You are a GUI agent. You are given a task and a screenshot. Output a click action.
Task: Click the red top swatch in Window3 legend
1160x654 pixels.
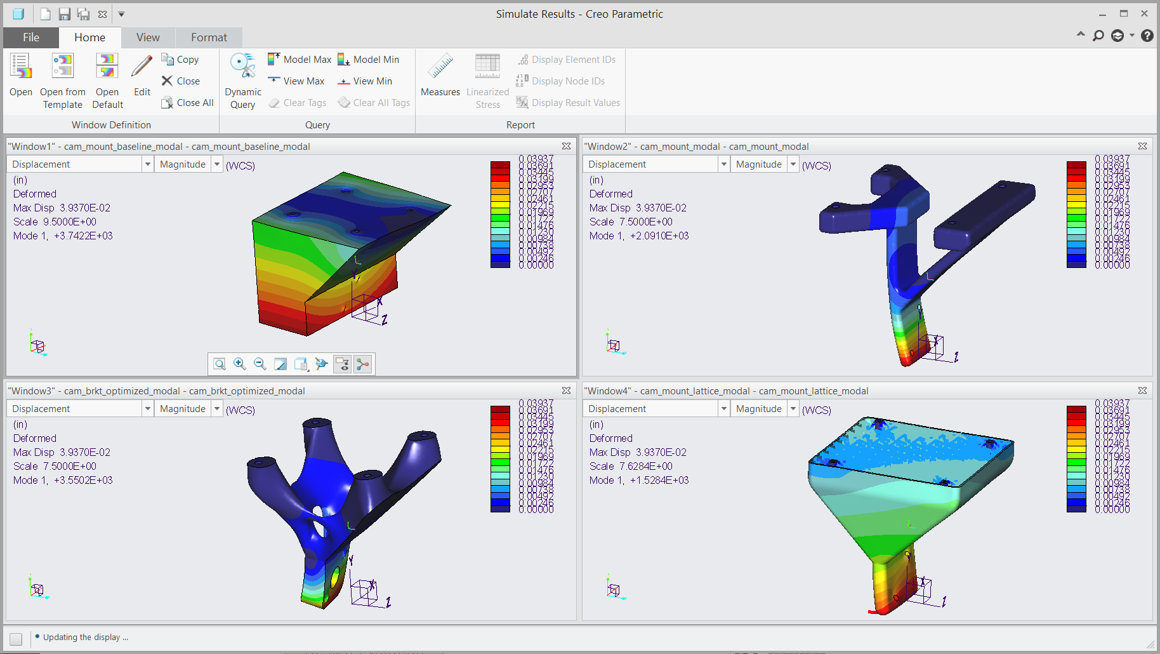[x=500, y=410]
